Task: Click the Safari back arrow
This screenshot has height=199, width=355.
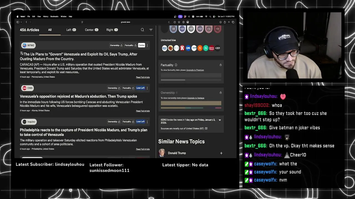Action: tap(26, 22)
